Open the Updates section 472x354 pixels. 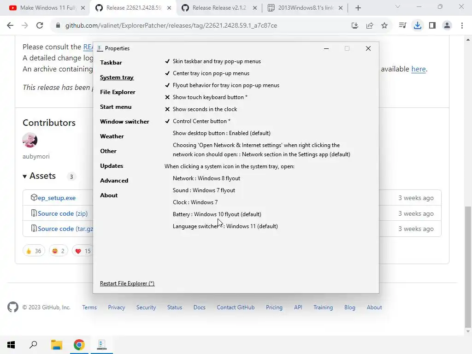coord(112,166)
